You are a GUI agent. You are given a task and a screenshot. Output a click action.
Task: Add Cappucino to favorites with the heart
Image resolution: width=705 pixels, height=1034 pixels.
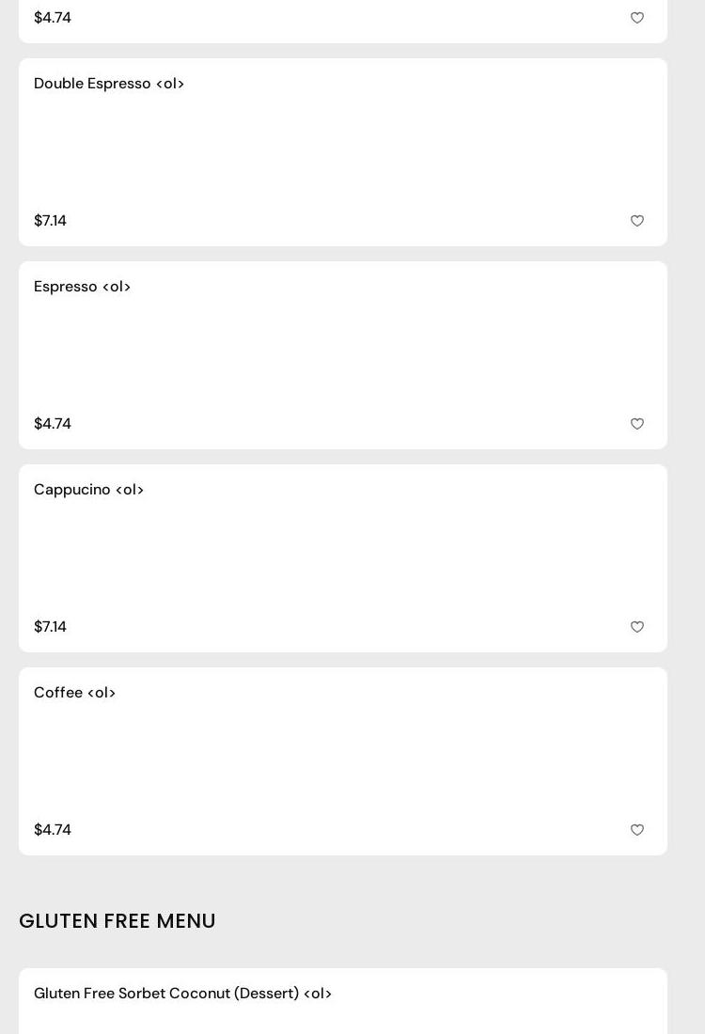637,627
